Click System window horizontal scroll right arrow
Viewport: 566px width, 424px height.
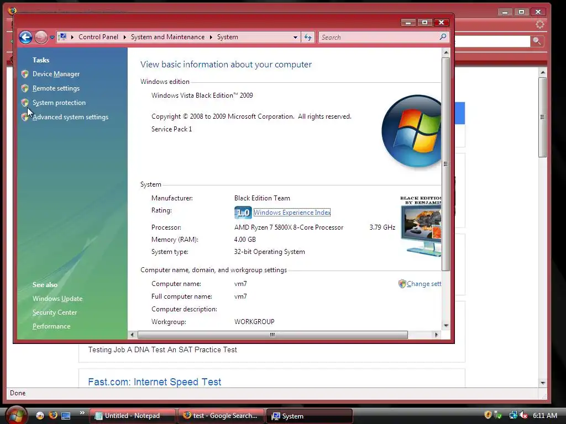(437, 335)
